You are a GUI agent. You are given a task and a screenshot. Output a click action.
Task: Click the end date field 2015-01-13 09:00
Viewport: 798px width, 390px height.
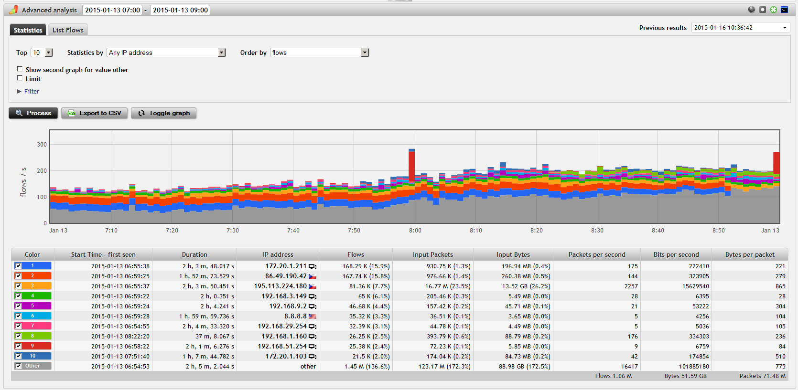coord(180,10)
